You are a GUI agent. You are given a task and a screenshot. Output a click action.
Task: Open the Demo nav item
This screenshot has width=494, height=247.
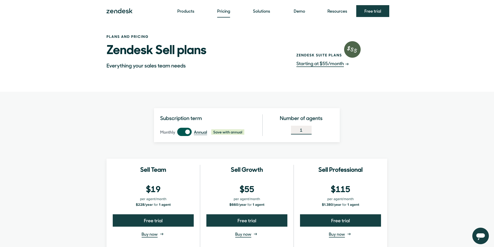299,11
